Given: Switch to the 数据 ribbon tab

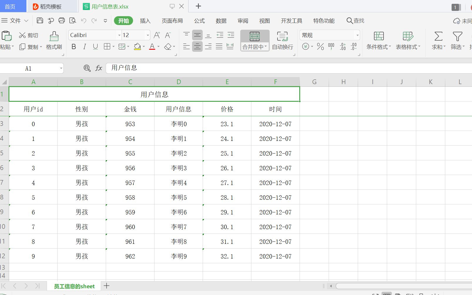Looking at the screenshot, I should pyautogui.click(x=221, y=21).
